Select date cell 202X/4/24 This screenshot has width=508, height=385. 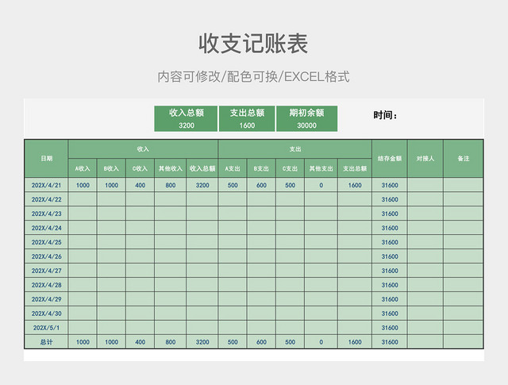[46, 228]
